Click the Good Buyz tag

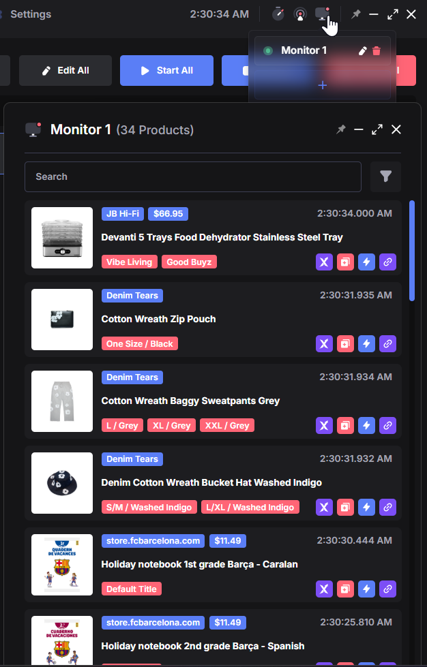pyautogui.click(x=189, y=262)
